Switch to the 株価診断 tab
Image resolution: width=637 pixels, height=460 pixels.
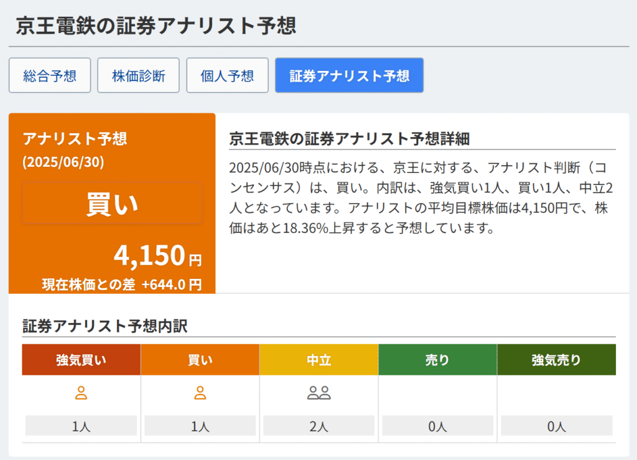click(139, 75)
